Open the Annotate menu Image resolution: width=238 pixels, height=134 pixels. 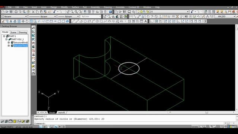point(120,7)
